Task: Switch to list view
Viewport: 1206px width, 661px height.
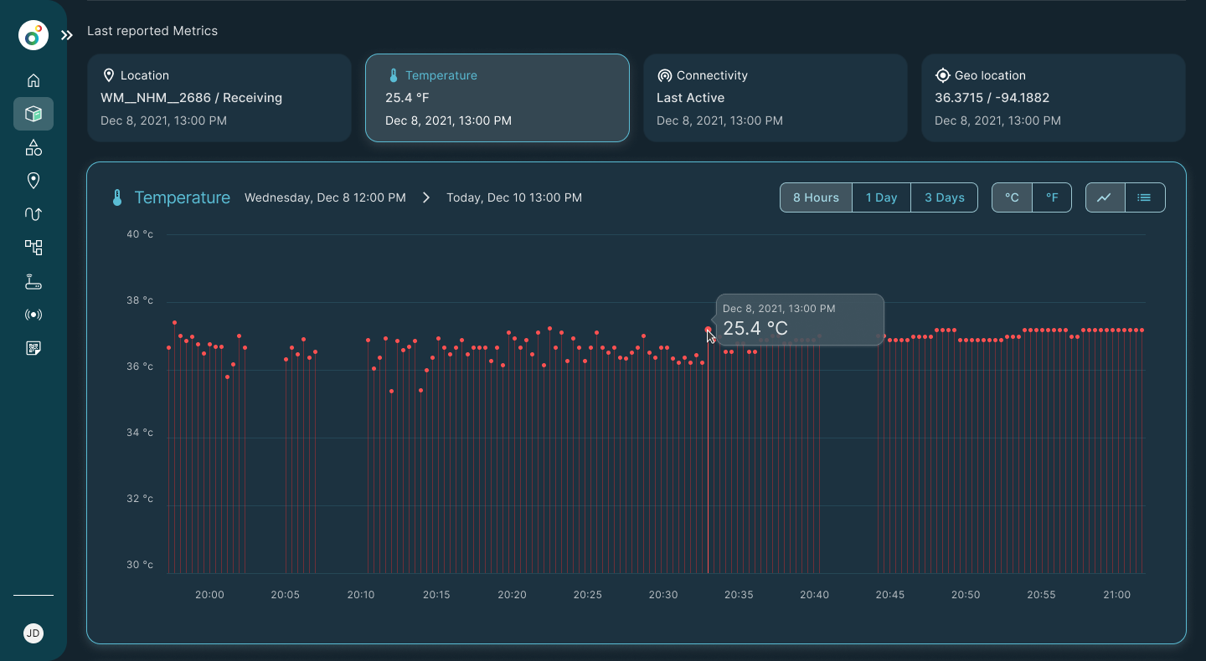Action: point(1145,197)
